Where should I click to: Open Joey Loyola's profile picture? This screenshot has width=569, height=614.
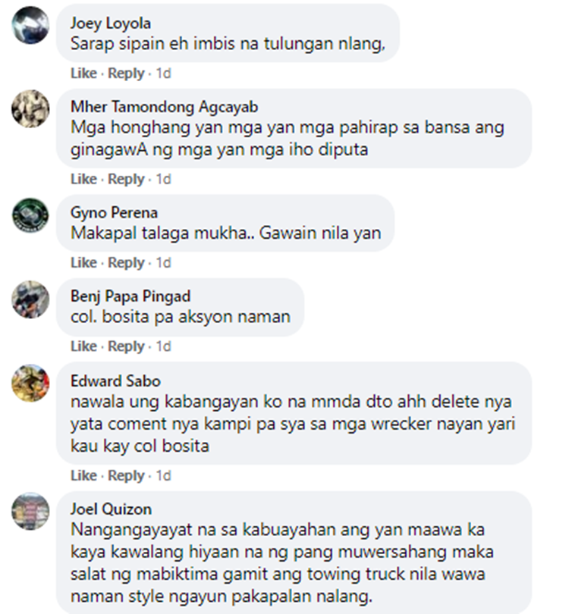[30, 26]
